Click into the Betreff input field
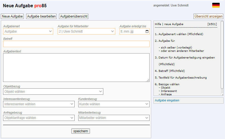Image resolution: width=225 pixels, height=139 pixels. tap(76, 44)
